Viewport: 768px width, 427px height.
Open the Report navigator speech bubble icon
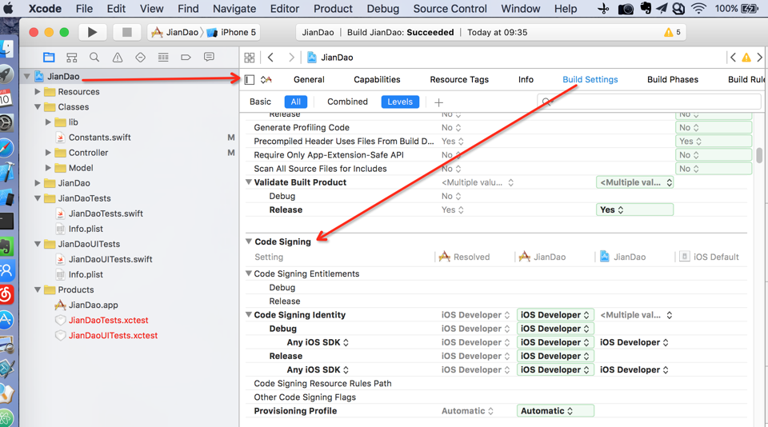point(209,58)
